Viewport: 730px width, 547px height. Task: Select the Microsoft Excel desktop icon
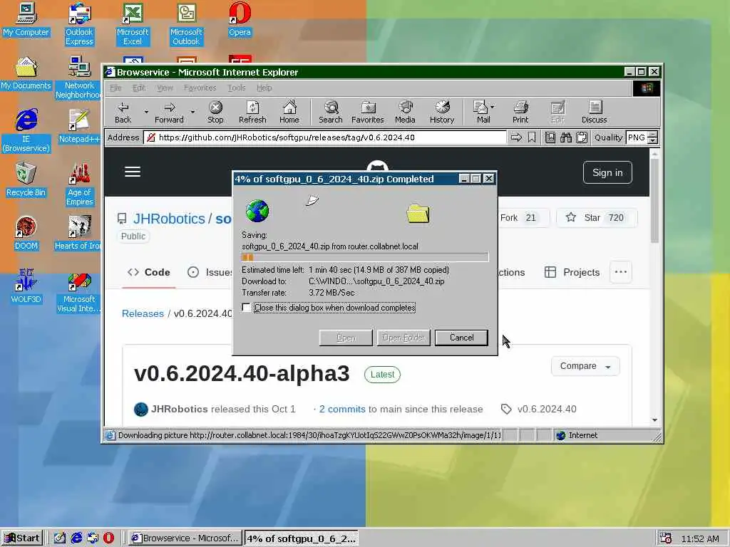click(132, 24)
